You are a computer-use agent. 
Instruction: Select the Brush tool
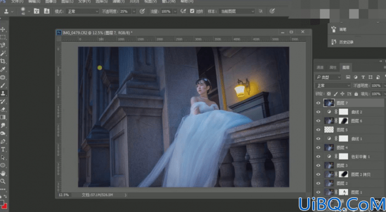[x=3, y=85]
